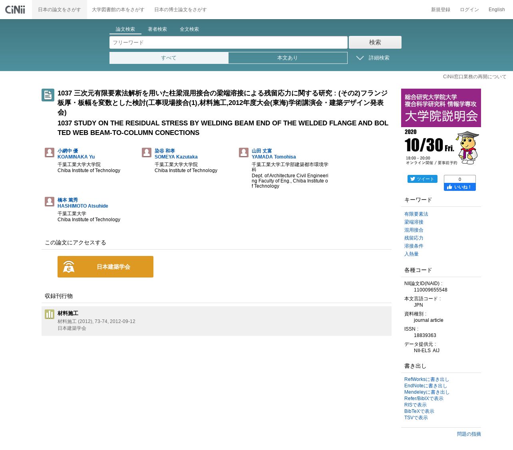513x450 pixels.
Task: Click EndNoteに書き出し export link
Action: pyautogui.click(x=426, y=386)
